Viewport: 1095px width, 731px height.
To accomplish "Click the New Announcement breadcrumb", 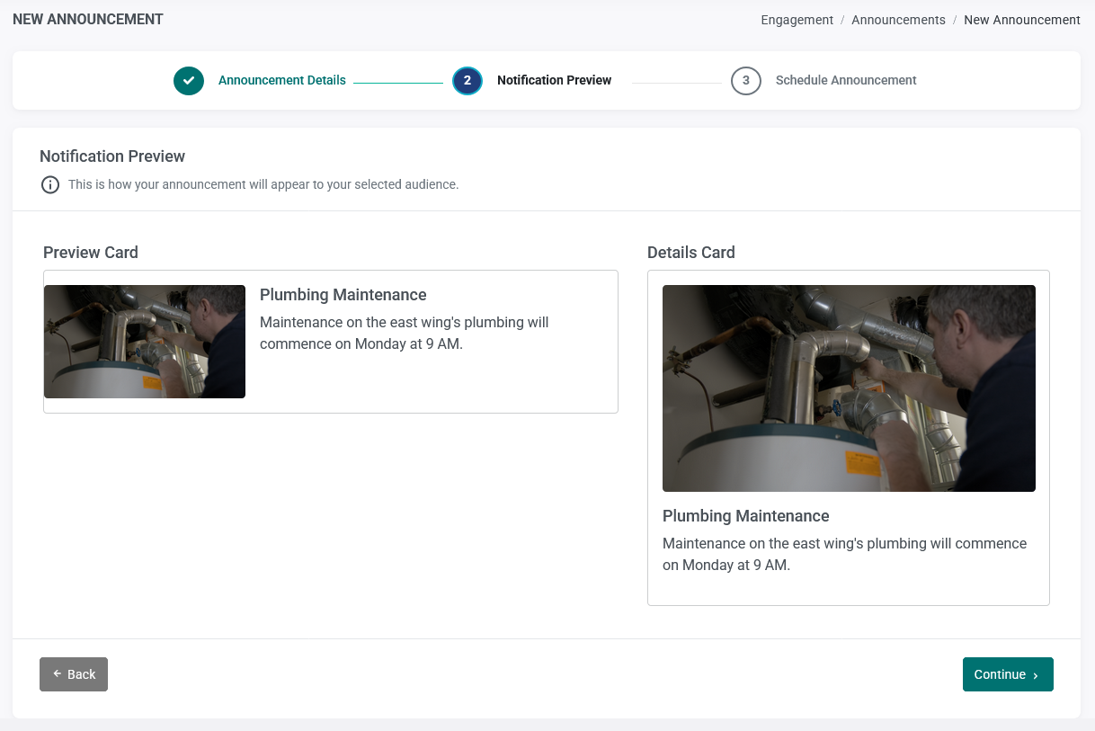I will 1022,20.
